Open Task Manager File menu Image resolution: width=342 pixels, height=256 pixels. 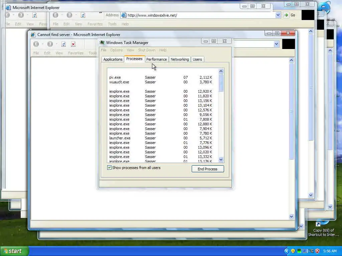click(104, 50)
